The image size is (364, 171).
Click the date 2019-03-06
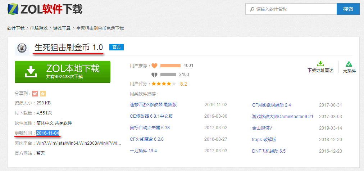(216, 116)
